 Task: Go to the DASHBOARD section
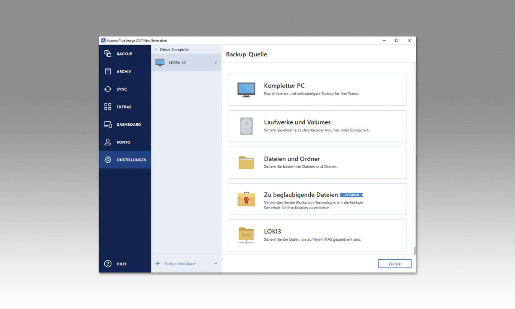[124, 124]
